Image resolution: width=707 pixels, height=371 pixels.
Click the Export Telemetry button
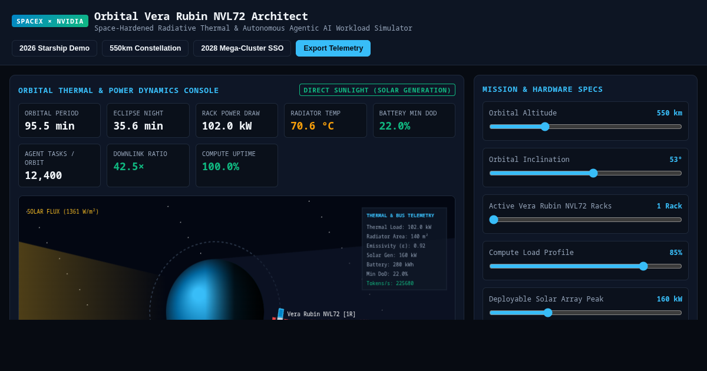click(333, 48)
